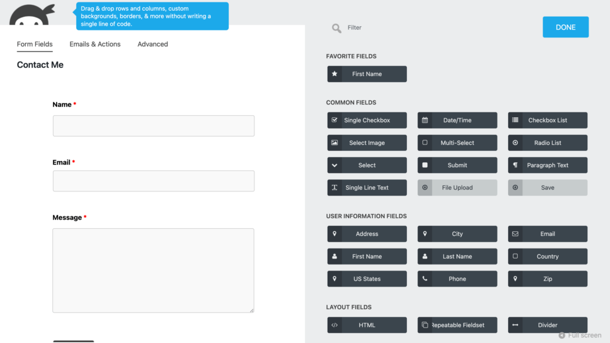Switch to the Emails & Actions tab
Screen dimensions: 610x343
[95, 44]
